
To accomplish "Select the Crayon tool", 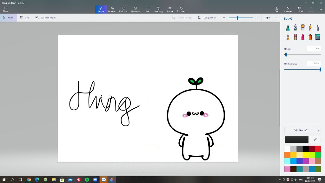I will point(303,37).
